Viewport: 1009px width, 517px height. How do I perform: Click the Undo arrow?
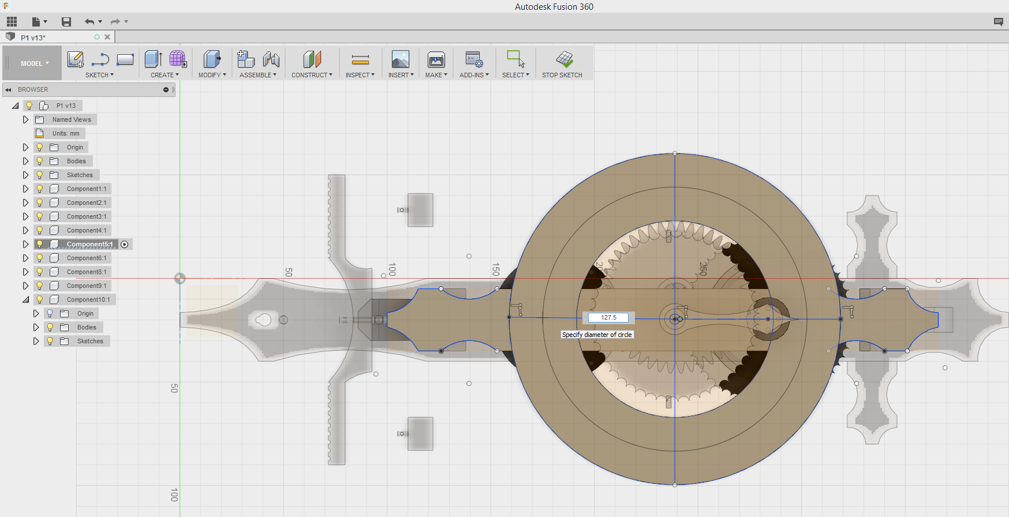pos(89,22)
